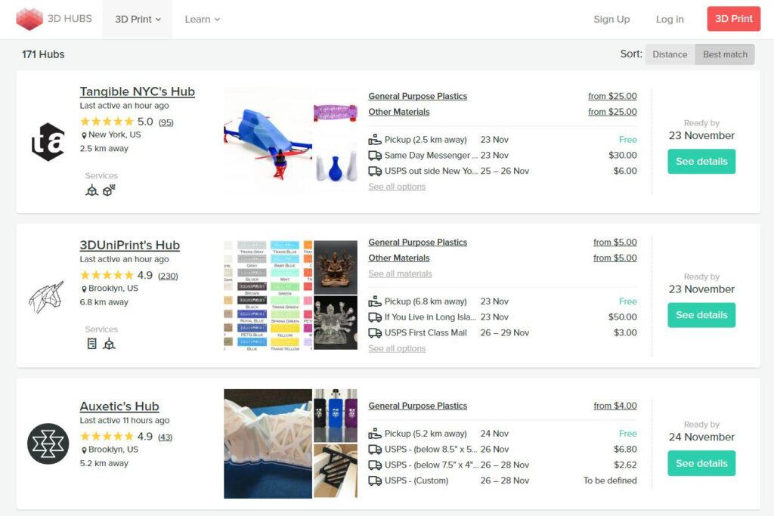
Task: Expand See all options for 3DUniPrint's Hub
Action: point(397,349)
